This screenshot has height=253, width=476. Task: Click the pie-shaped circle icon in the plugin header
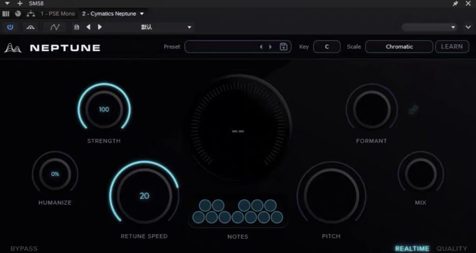(18, 13)
